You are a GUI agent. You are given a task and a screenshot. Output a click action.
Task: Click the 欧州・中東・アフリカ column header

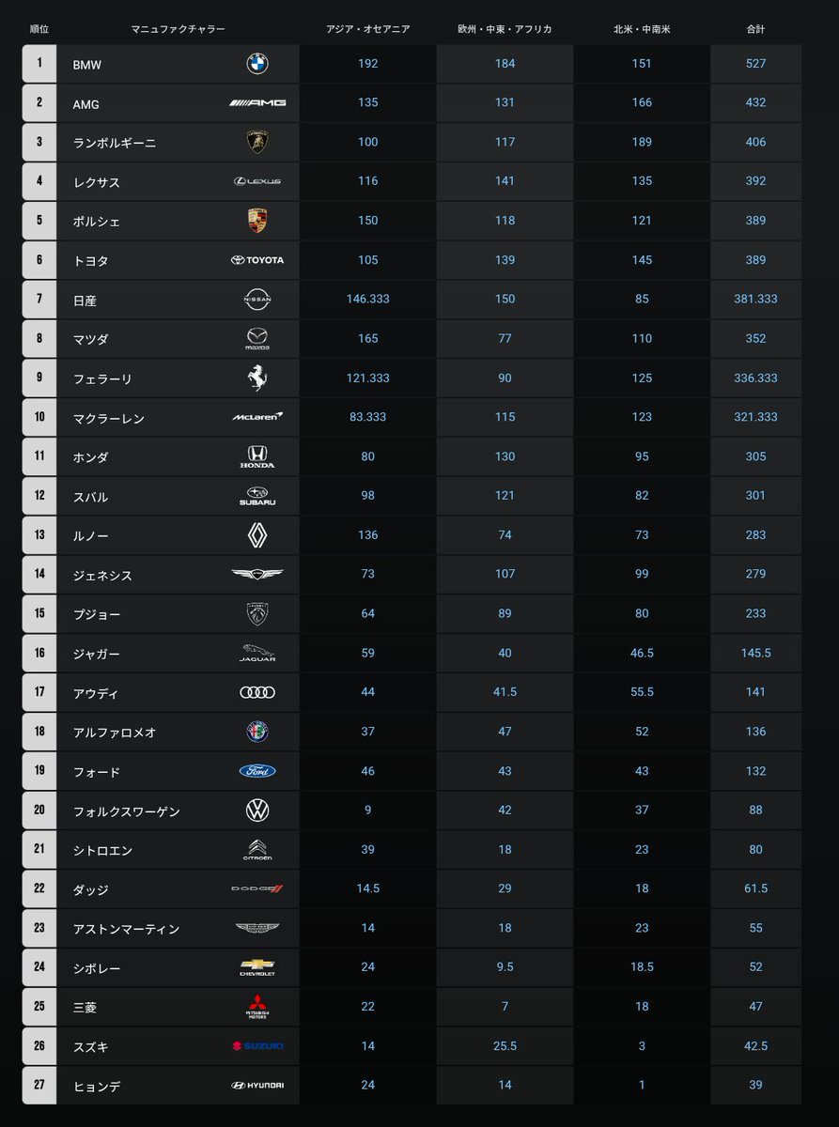[x=505, y=29]
